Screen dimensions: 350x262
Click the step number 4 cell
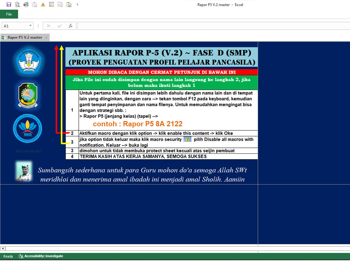click(72, 157)
